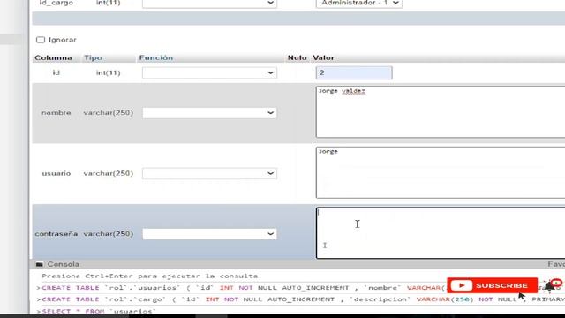Open the Función dropdown for usuario row
The height and width of the screenshot is (318, 565).
pos(209,173)
